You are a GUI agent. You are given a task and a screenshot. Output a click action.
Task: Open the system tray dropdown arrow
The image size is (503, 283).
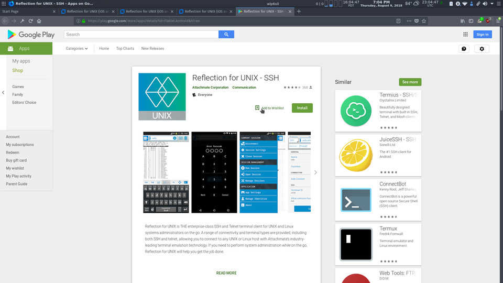point(492,4)
